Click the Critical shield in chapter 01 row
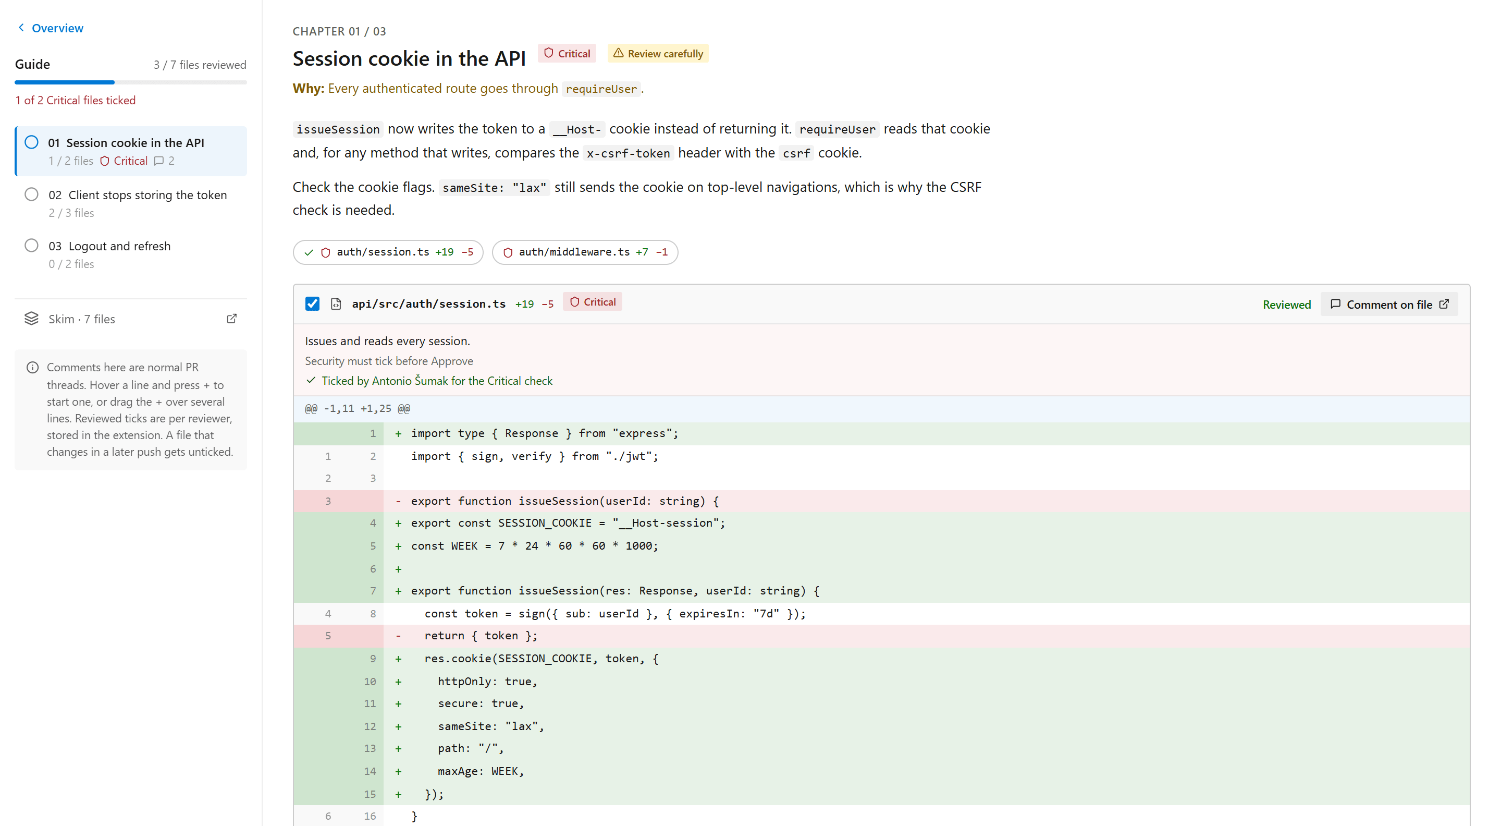1501x826 pixels. tap(104, 161)
